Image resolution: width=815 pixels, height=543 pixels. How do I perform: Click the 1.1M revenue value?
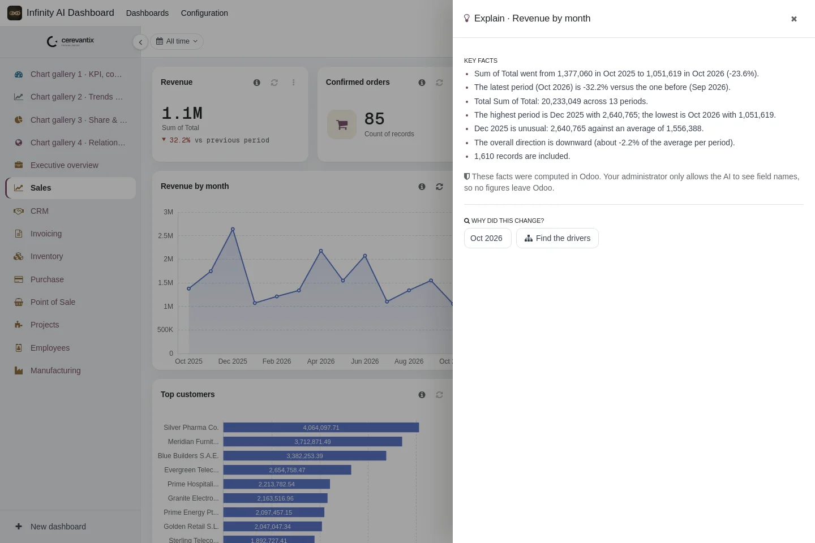tap(182, 113)
